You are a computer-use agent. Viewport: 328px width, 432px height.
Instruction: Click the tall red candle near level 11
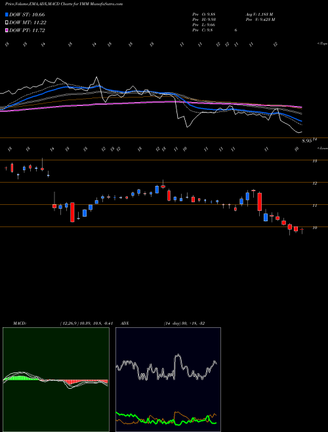(72, 212)
